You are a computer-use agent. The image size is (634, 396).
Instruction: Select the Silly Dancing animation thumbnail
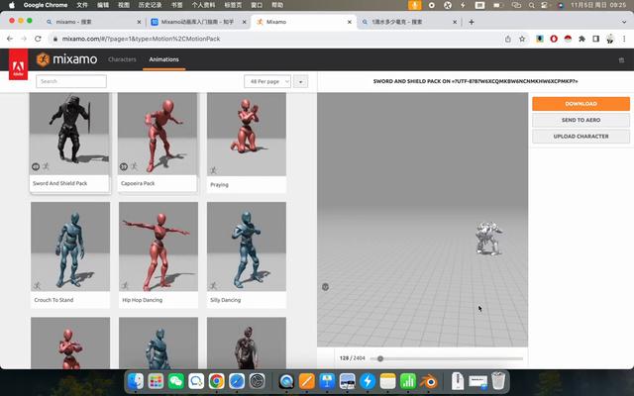pyautogui.click(x=247, y=247)
